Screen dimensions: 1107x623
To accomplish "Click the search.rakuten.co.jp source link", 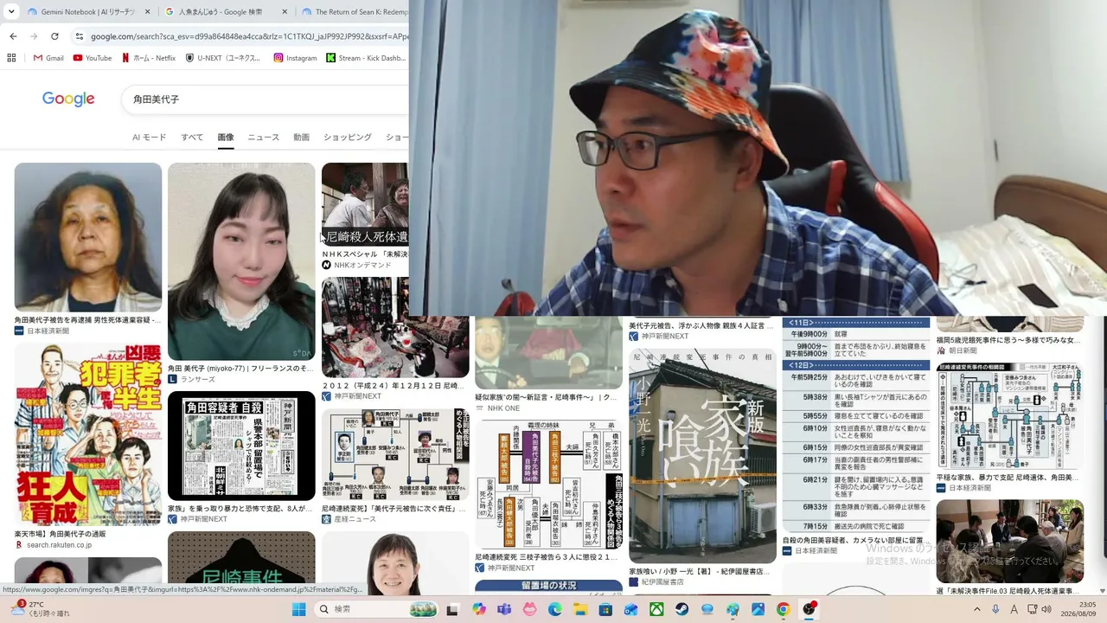I will tap(59, 545).
